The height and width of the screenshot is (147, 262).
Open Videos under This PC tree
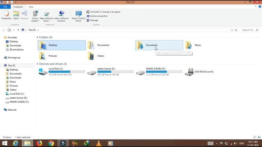point(11,90)
